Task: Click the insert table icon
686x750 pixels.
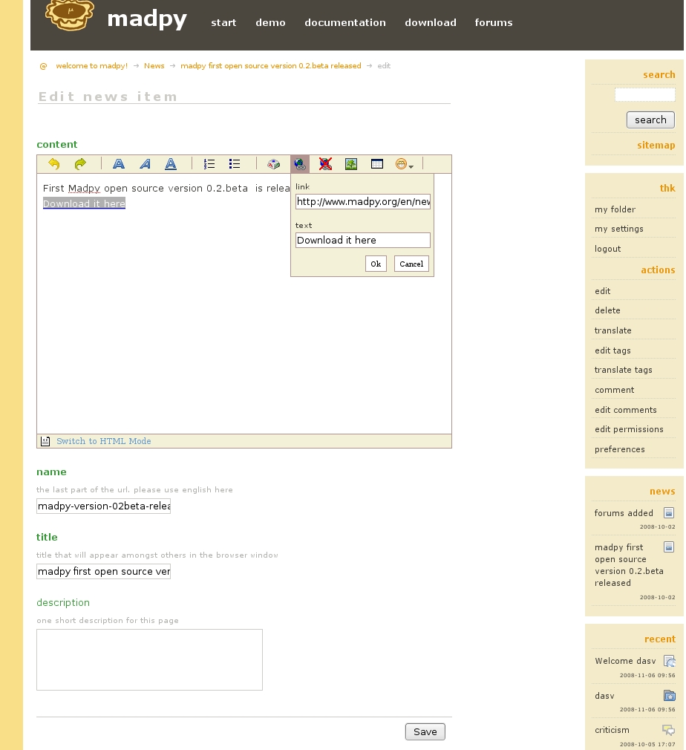Action: [x=377, y=164]
